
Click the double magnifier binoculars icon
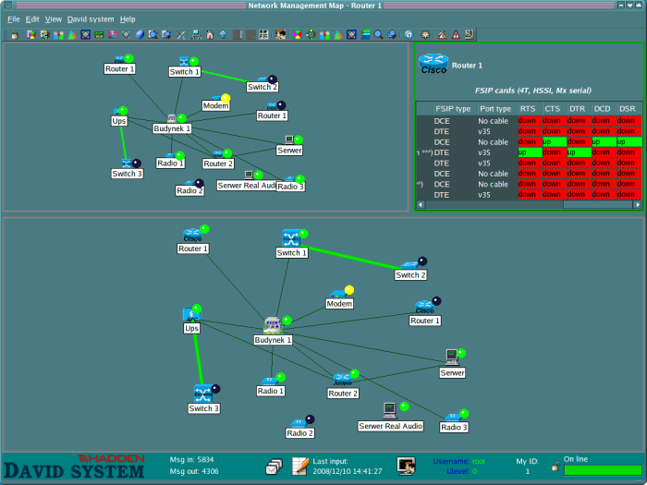point(392,35)
